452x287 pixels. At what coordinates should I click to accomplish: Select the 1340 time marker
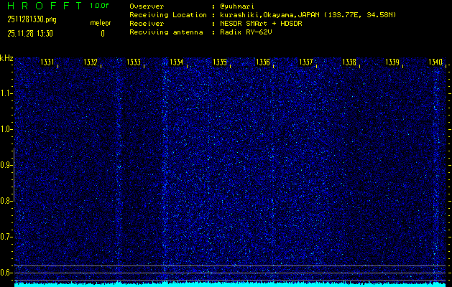click(x=435, y=62)
